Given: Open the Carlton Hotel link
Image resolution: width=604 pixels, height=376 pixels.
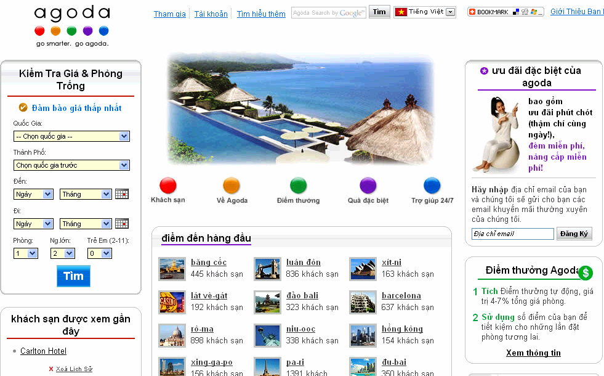Looking at the screenshot, I should pos(43,351).
